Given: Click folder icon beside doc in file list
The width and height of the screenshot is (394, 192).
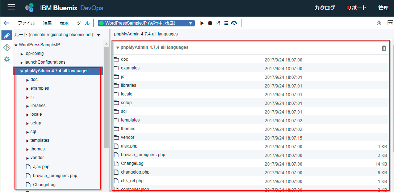Looking at the screenshot, I should 116,60.
